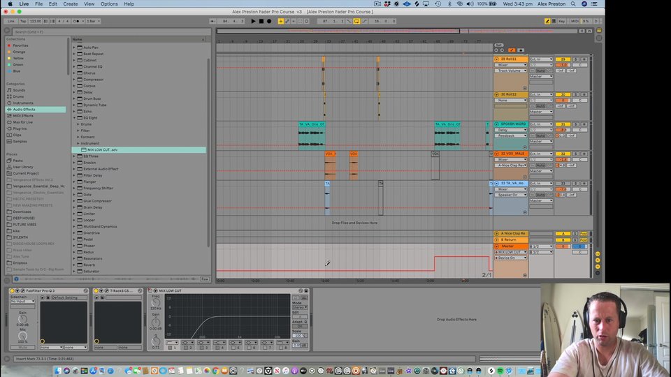Toggle the metronome button
The height and width of the screenshot is (377, 671).
(76, 21)
